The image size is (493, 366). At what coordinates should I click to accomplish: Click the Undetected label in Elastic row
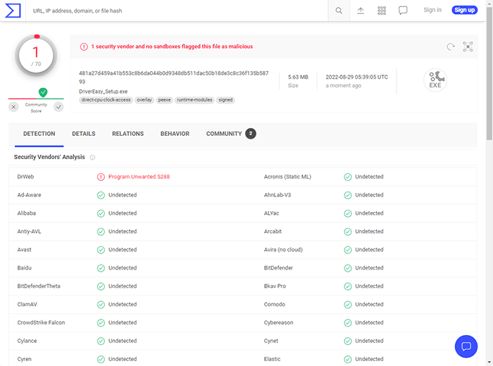(369, 359)
